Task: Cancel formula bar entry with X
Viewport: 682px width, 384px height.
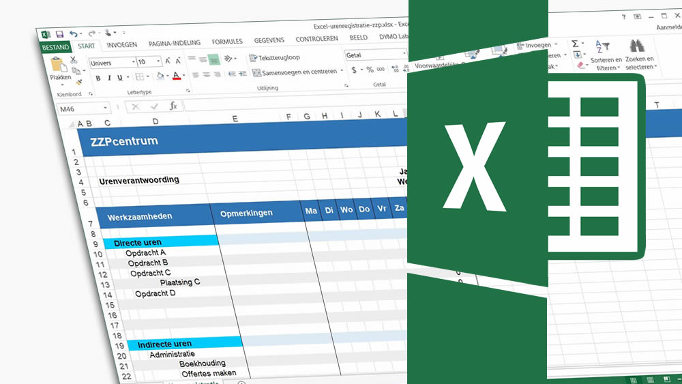Action: 136,106
